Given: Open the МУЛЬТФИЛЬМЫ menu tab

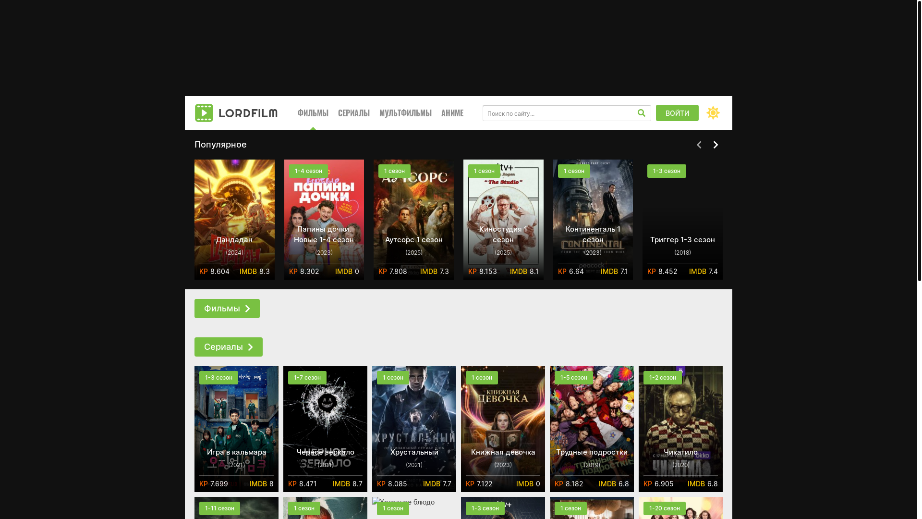Looking at the screenshot, I should [x=405, y=113].
